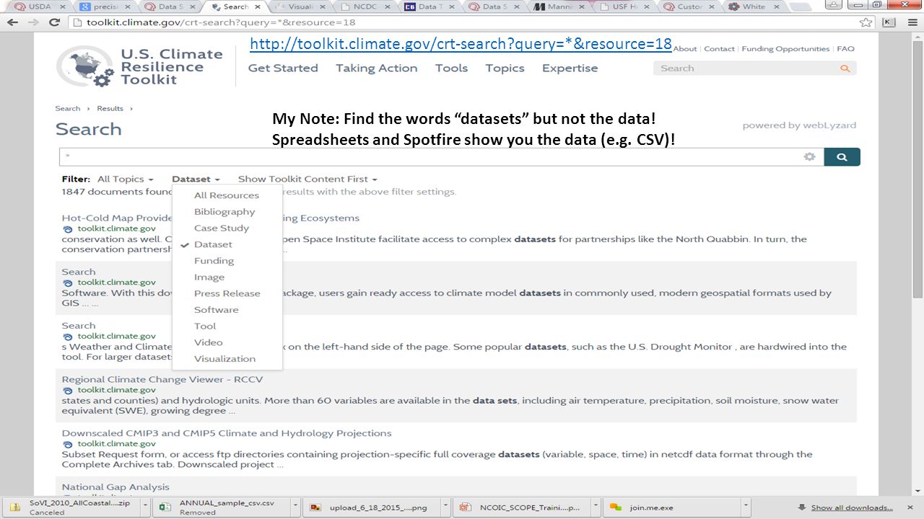Select All Resources in filter menu
924x519 pixels.
point(227,195)
